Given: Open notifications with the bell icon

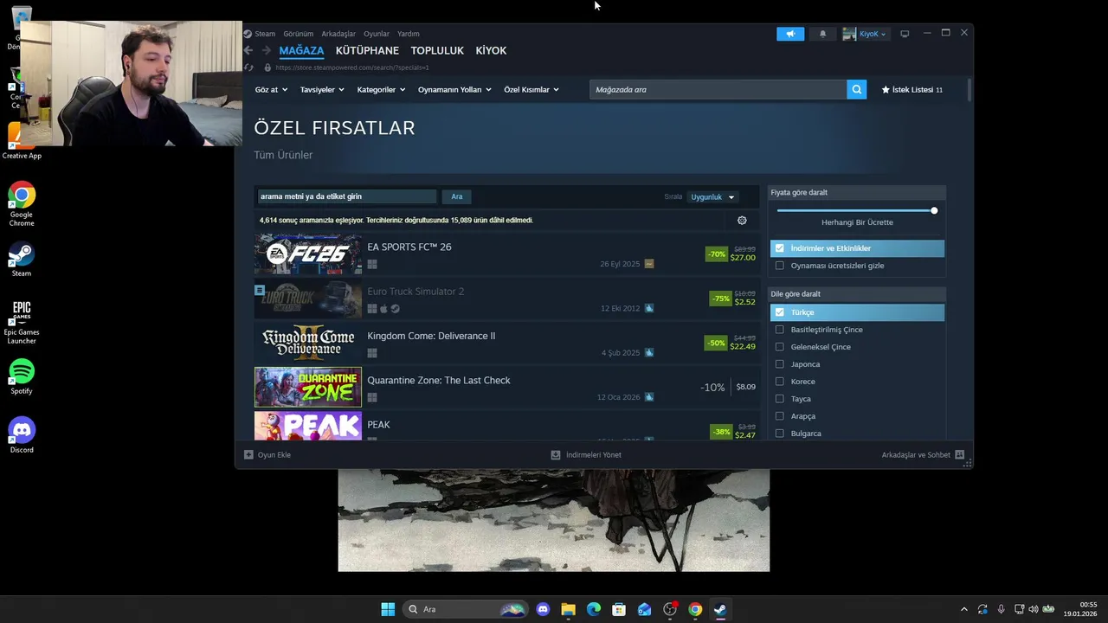Looking at the screenshot, I should tap(822, 34).
